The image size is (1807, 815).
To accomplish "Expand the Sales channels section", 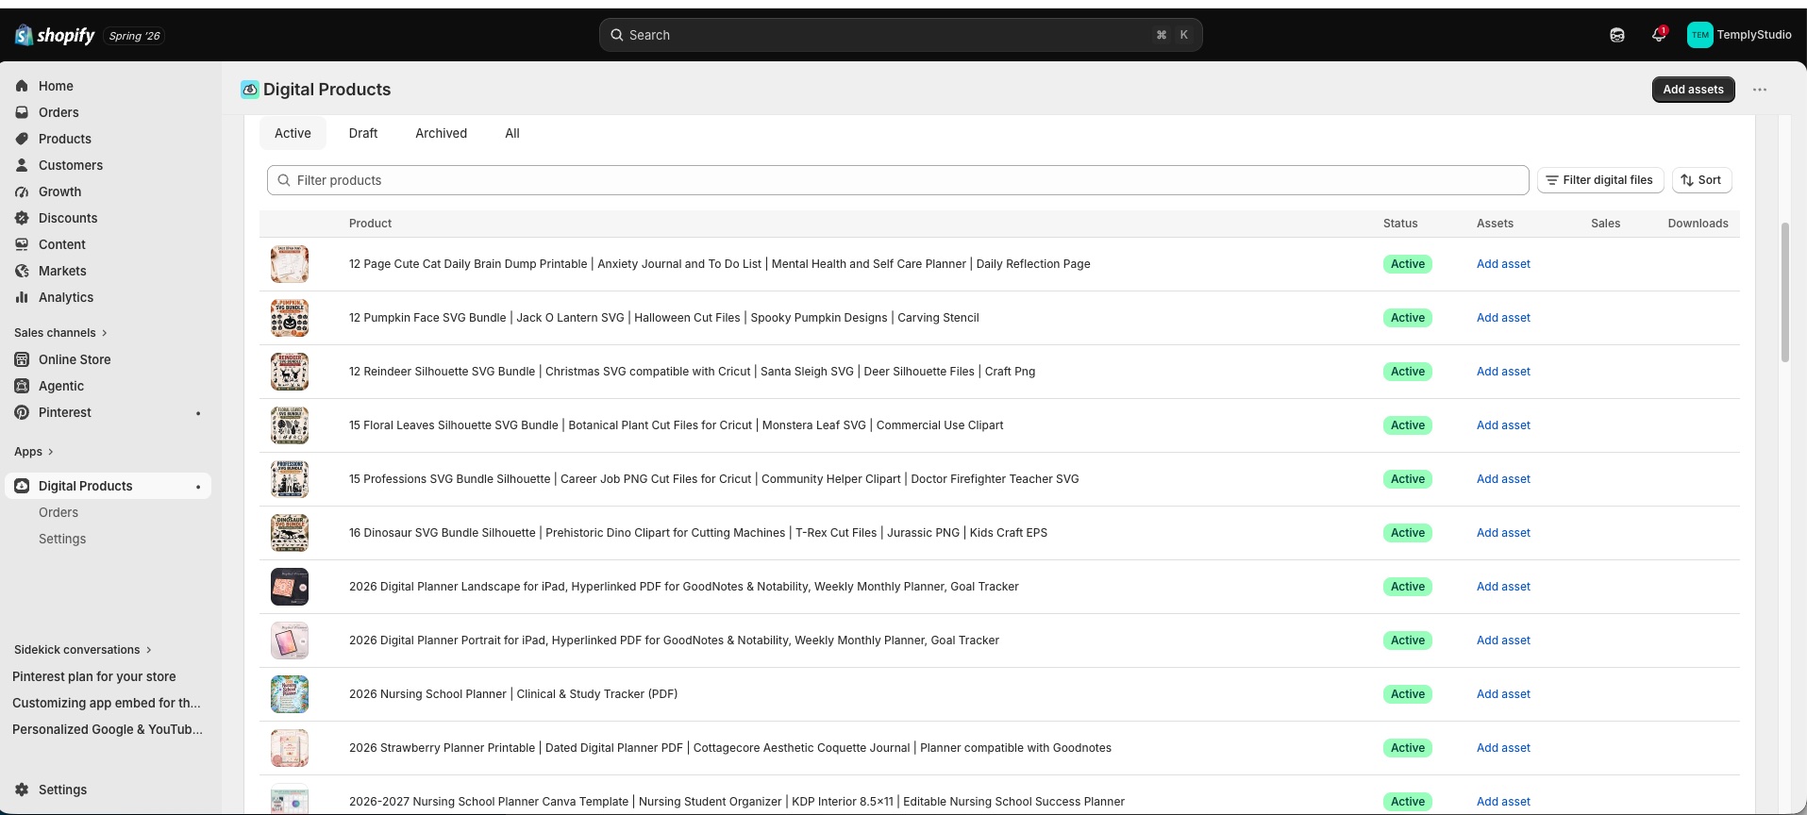I will [x=60, y=333].
